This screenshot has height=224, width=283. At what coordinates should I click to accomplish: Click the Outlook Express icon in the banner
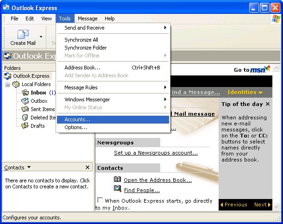[7, 56]
